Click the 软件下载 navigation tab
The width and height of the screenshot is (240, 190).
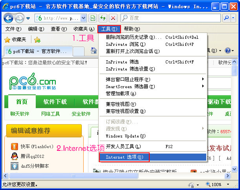tap(55, 101)
